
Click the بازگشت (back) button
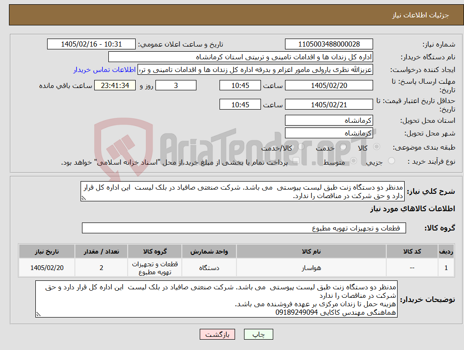[217, 334]
